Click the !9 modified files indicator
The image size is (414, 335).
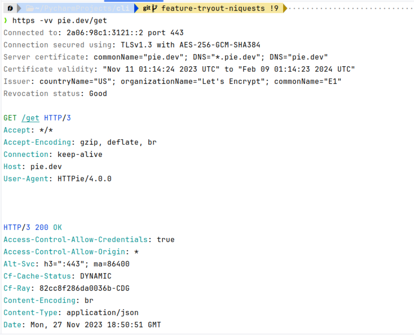tap(274, 8)
